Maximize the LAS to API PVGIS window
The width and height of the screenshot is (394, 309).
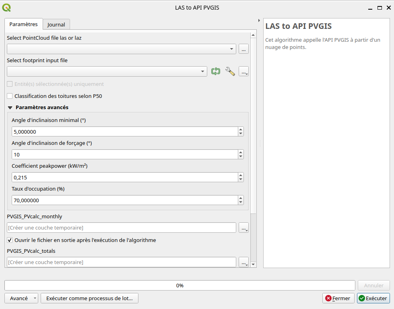[380, 8]
